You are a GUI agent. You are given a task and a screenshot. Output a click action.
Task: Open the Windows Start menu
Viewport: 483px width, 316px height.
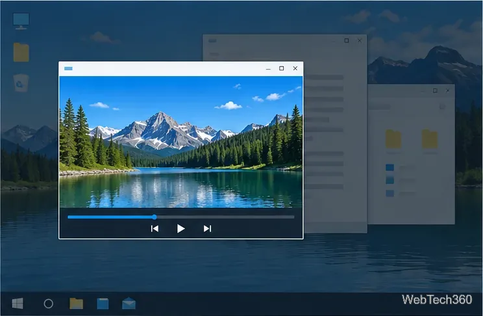pos(18,304)
